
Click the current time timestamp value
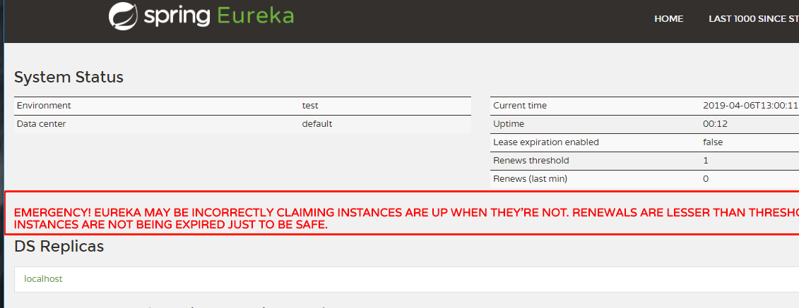pyautogui.click(x=750, y=106)
